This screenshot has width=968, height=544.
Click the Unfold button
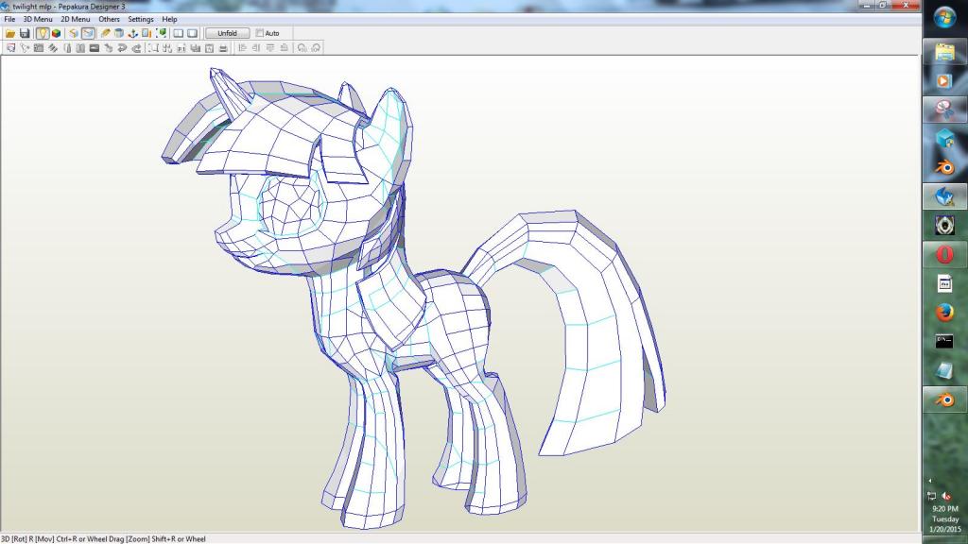(227, 33)
